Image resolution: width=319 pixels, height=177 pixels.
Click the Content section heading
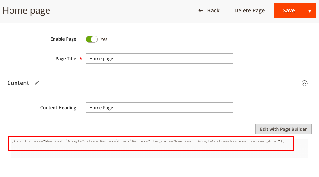tap(18, 83)
